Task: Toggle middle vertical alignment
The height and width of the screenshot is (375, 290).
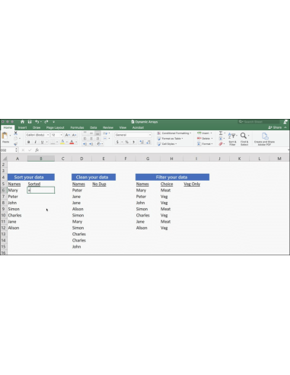Action: pyautogui.click(x=91, y=133)
